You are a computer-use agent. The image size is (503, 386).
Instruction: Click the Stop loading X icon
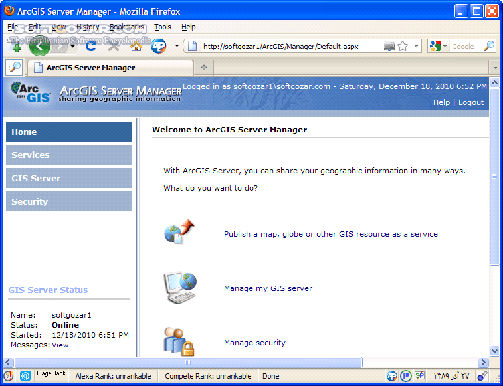(113, 47)
